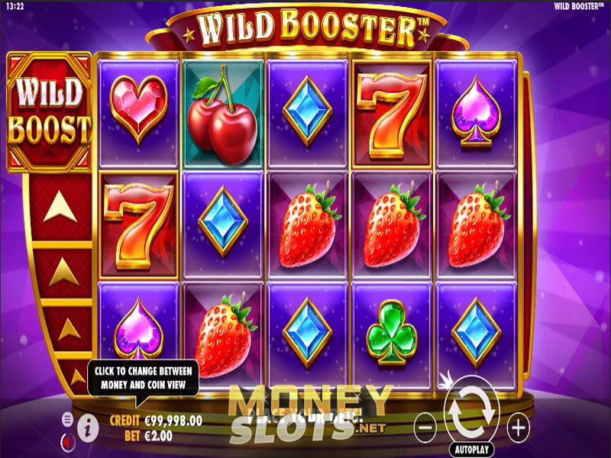Open the Autoplay settings
The image size is (611, 458).
[471, 450]
